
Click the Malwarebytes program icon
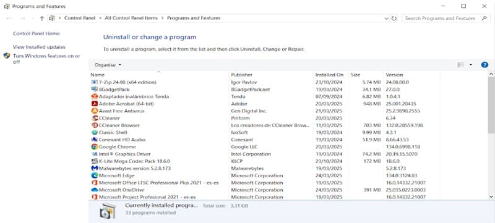pos(95,169)
